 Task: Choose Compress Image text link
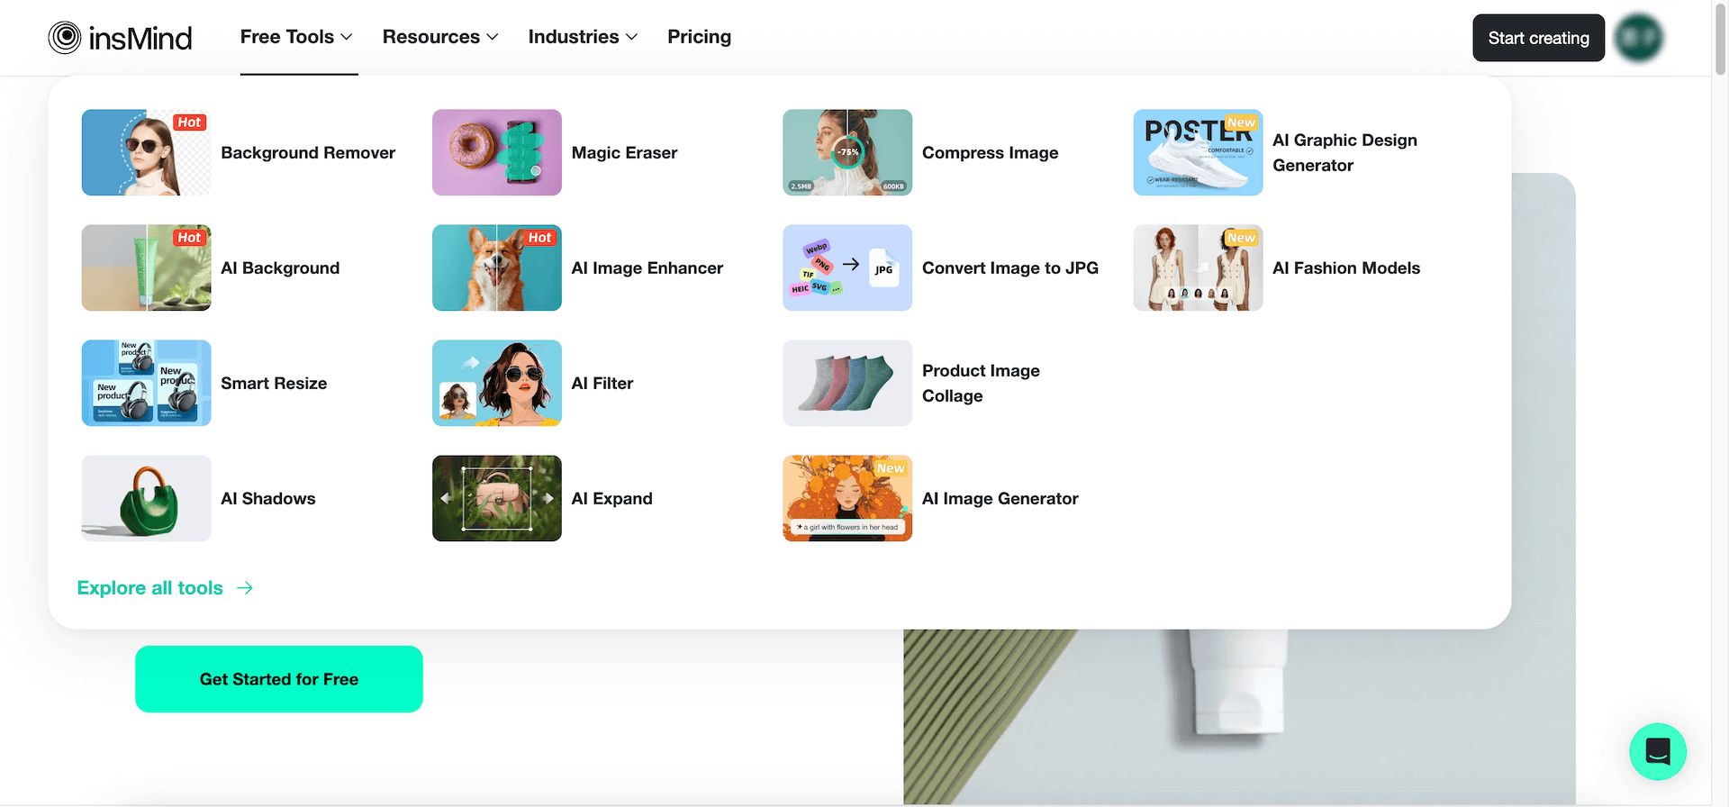coord(990,153)
